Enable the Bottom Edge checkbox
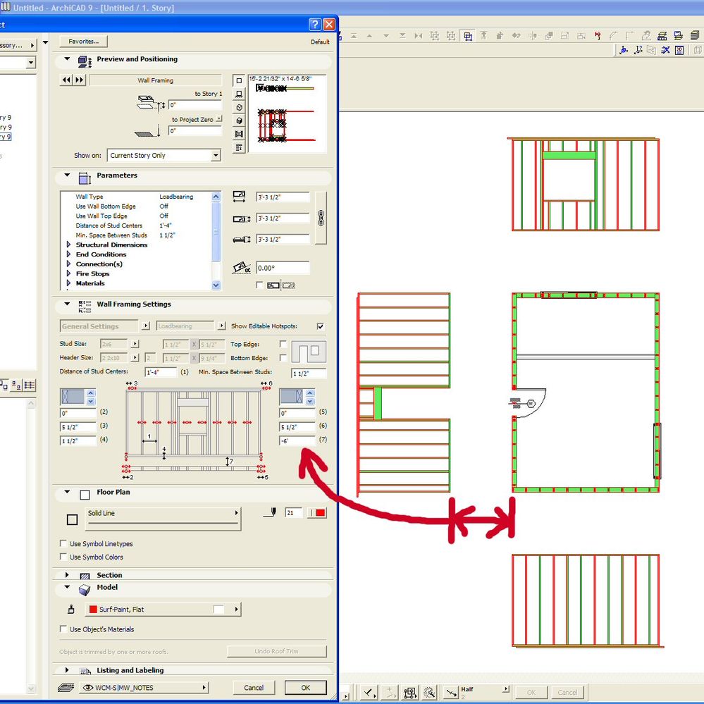The height and width of the screenshot is (704, 704). 283,358
